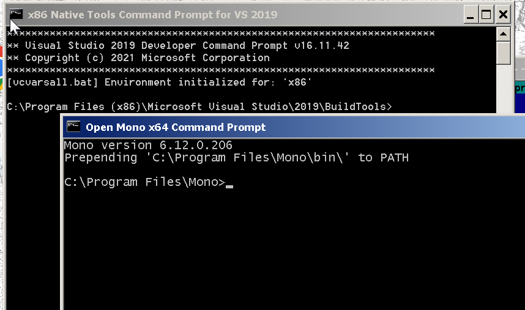Click the Open Mono x64 Command Prompt icon
This screenshot has width=525, height=310.
[74, 127]
